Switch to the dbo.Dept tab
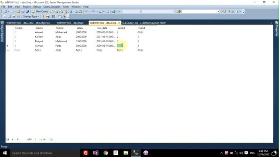The height and width of the screenshot is (157, 279). pos(70,23)
